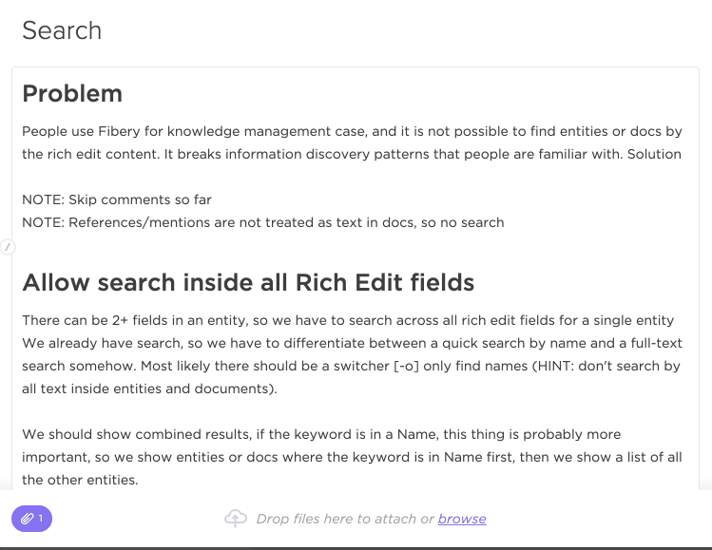Viewport: 712px width, 550px height.
Task: Click the word "Solution" ending the first paragraph
Action: click(654, 154)
